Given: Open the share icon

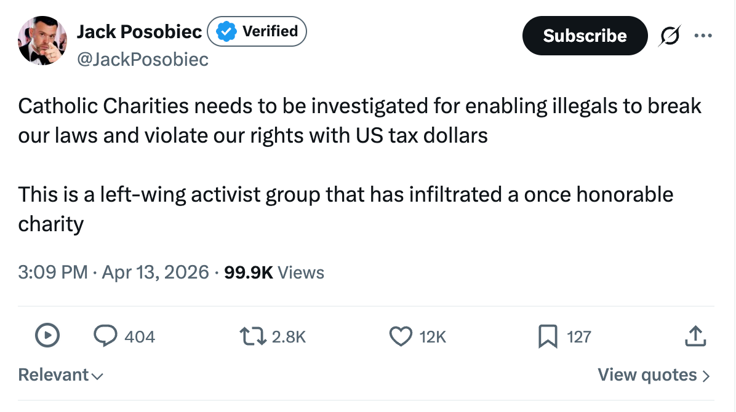Looking at the screenshot, I should [x=695, y=336].
